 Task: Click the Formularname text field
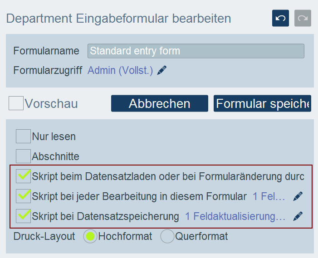click(196, 51)
